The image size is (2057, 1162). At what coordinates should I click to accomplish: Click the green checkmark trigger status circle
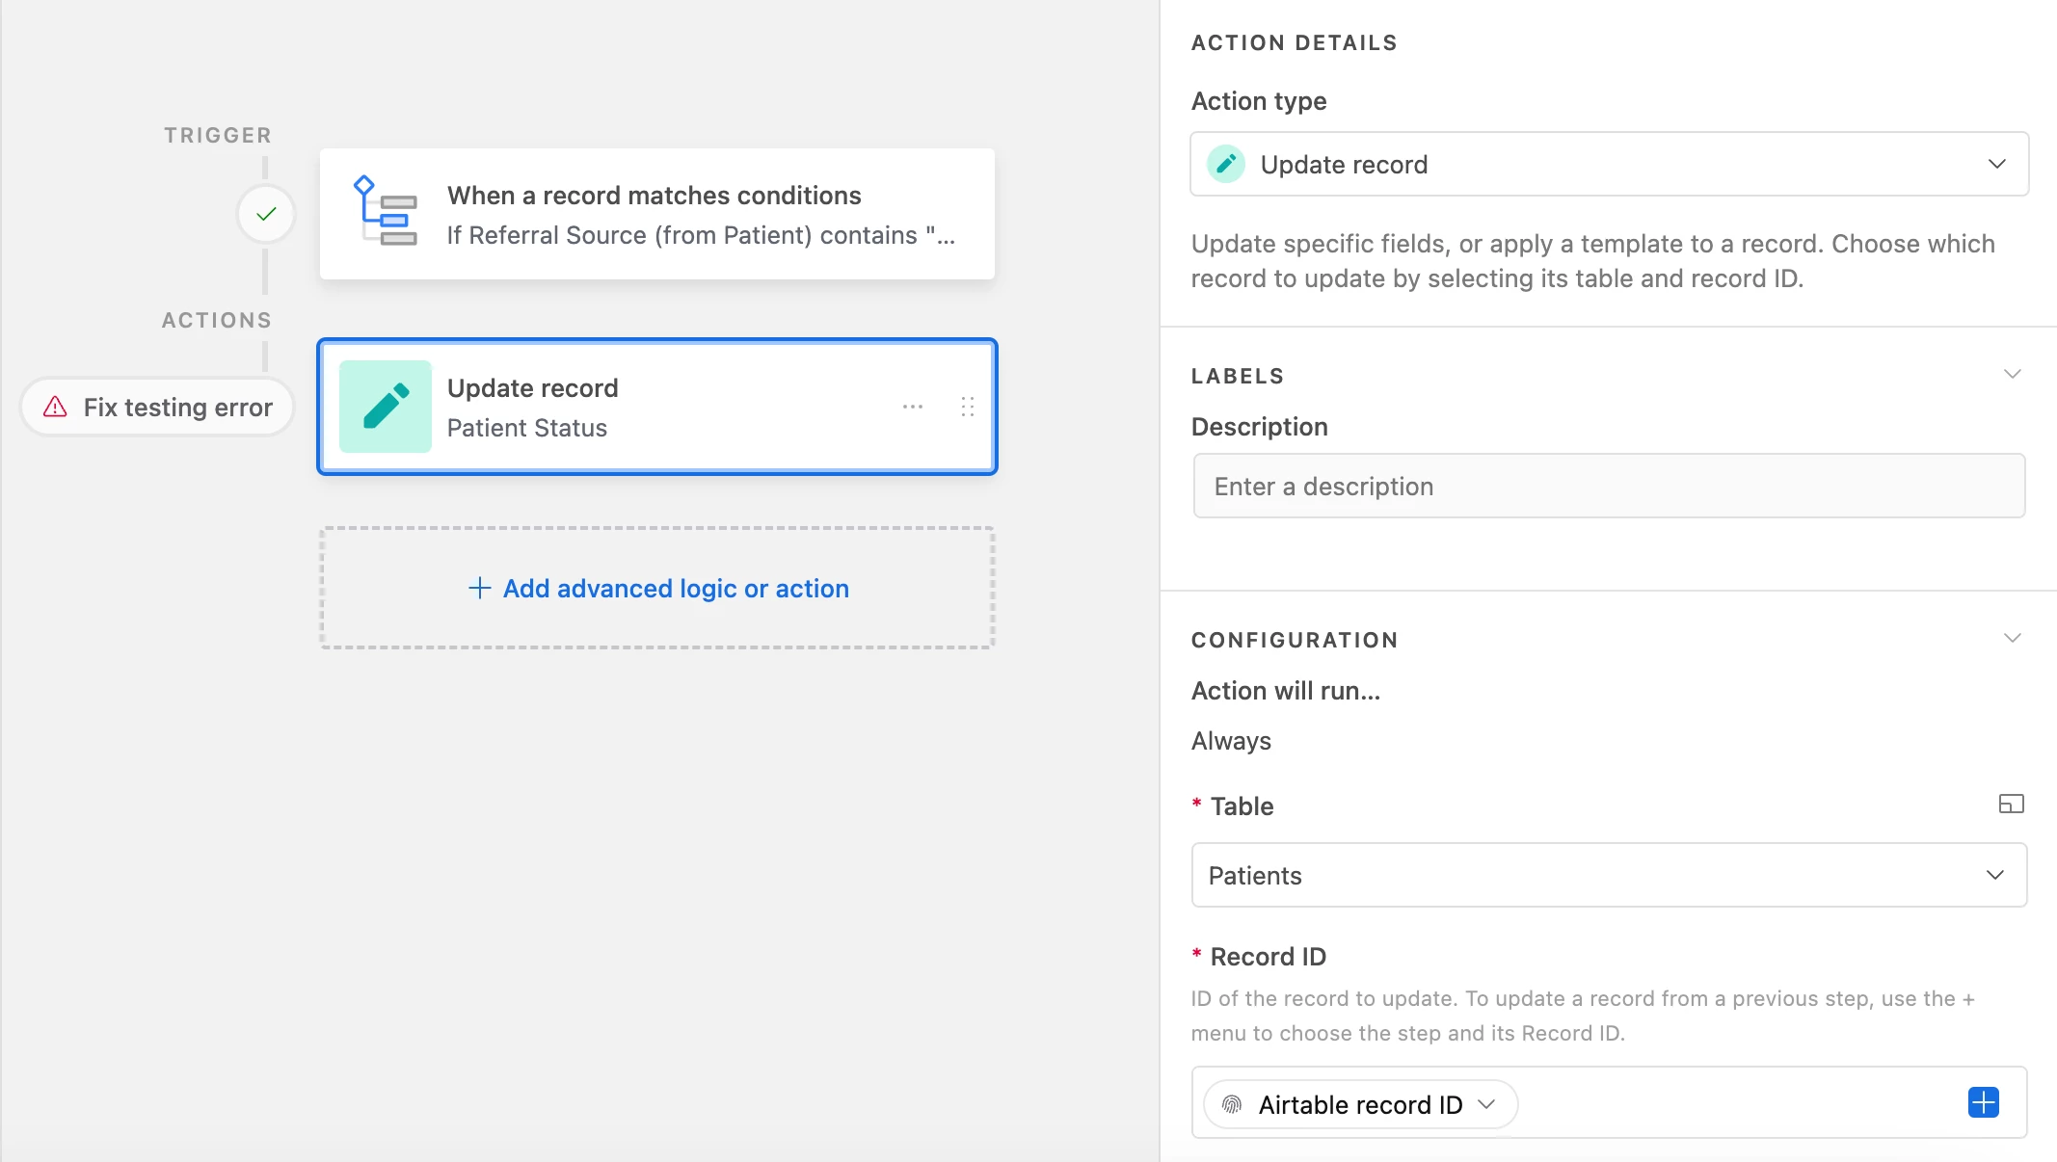[266, 214]
